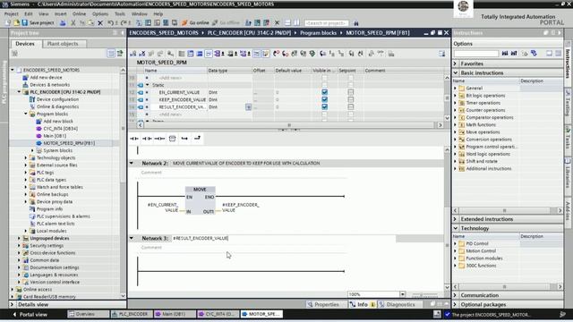The image size is (573, 322).
Task: Click the Go online button
Action: pyautogui.click(x=195, y=22)
